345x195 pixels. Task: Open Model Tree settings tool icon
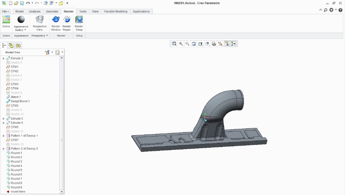[x=47, y=52]
